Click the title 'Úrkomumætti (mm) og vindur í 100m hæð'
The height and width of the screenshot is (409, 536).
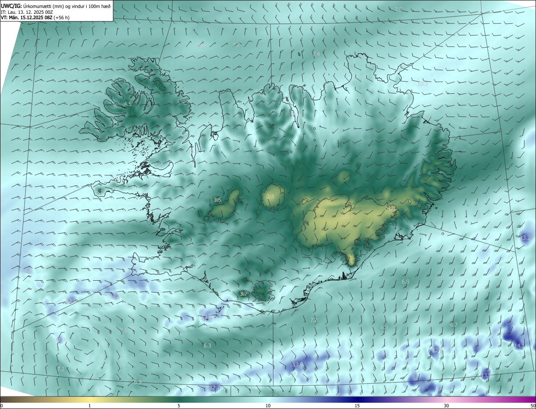click(x=67, y=6)
